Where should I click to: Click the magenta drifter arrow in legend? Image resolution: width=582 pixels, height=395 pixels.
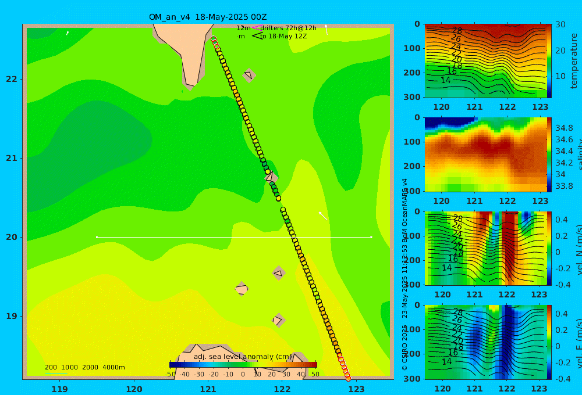click(x=257, y=27)
